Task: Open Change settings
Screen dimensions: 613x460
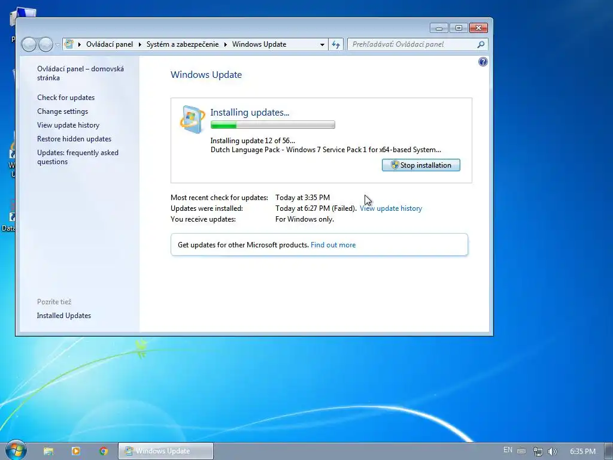Action: (62, 111)
